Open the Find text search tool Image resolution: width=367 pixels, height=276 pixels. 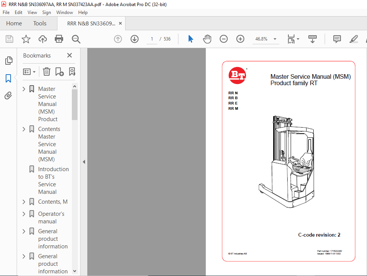[76, 39]
